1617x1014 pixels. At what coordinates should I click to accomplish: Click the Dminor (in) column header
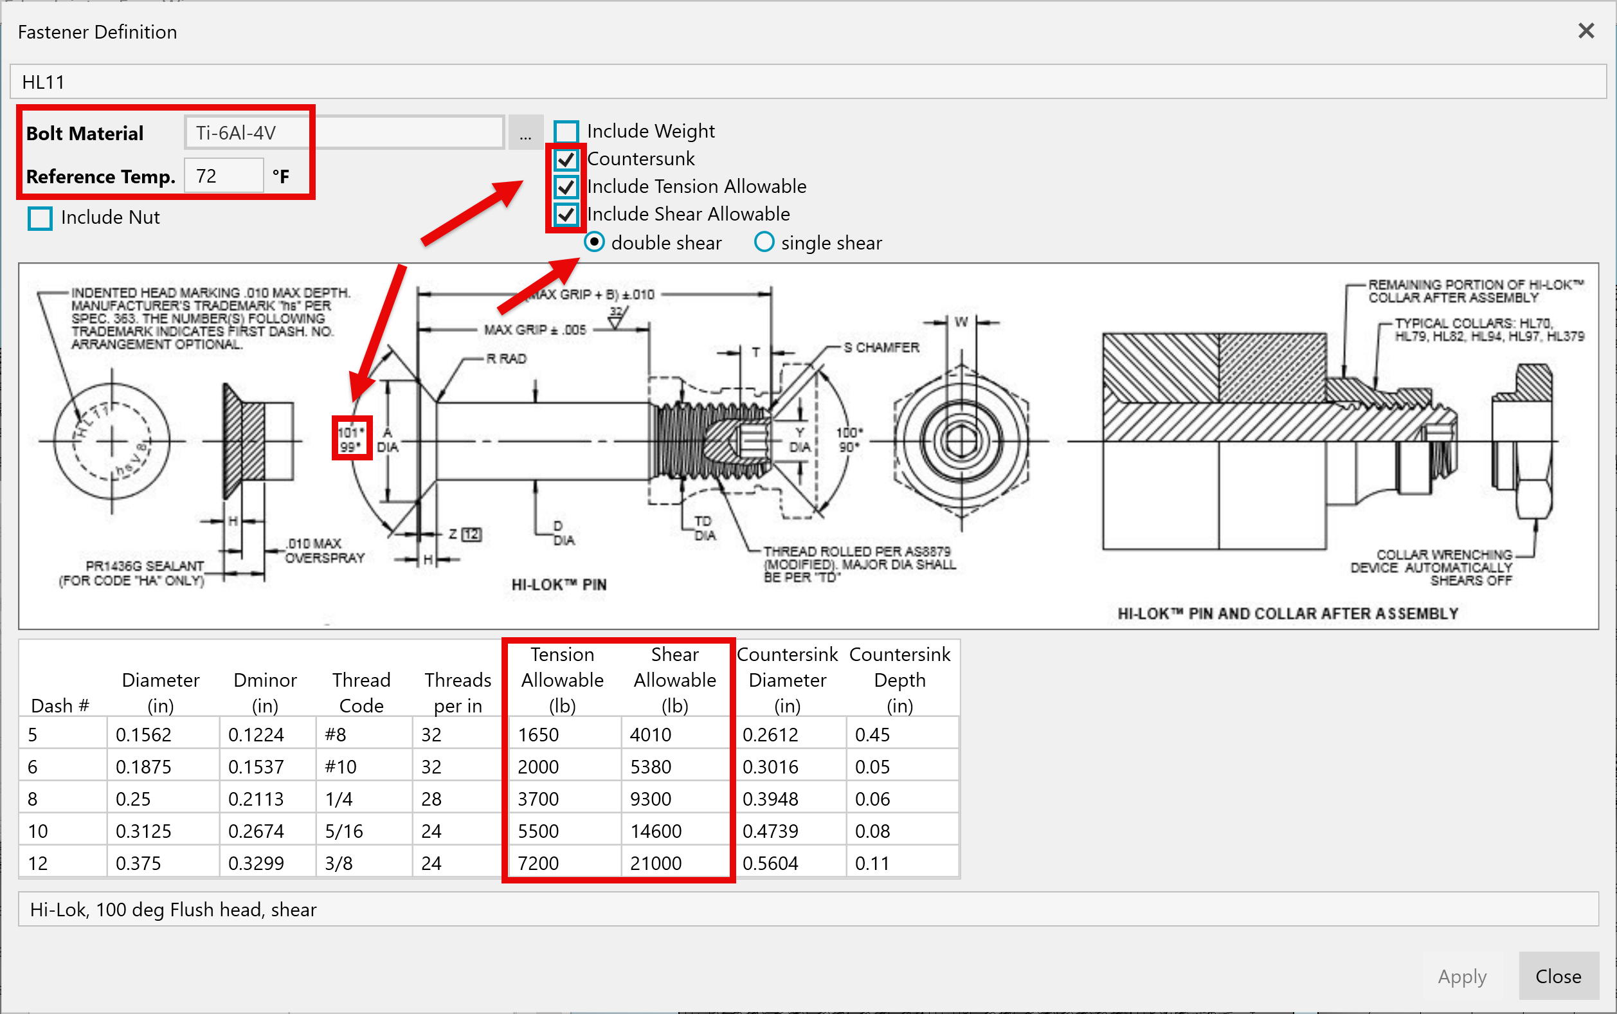[266, 692]
